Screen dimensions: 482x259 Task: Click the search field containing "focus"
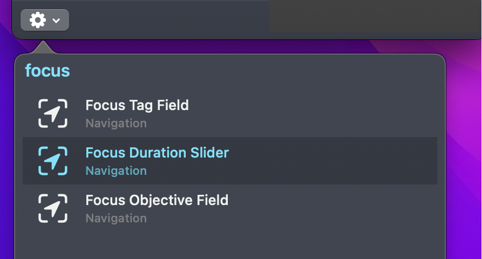coord(230,71)
